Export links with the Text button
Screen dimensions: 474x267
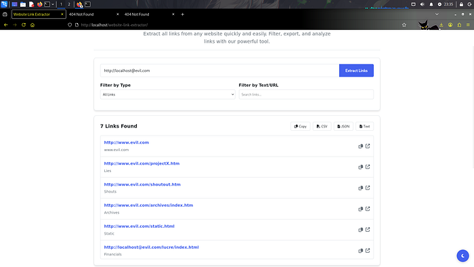click(x=364, y=127)
